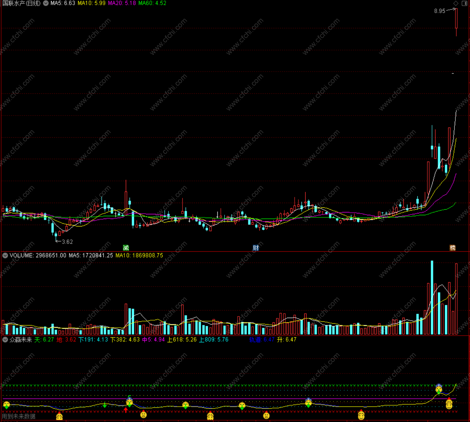Viewport: 470px width, 422px height.
Task: Click the VOLUME: 2968651.00 readout
Action: pos(38,255)
